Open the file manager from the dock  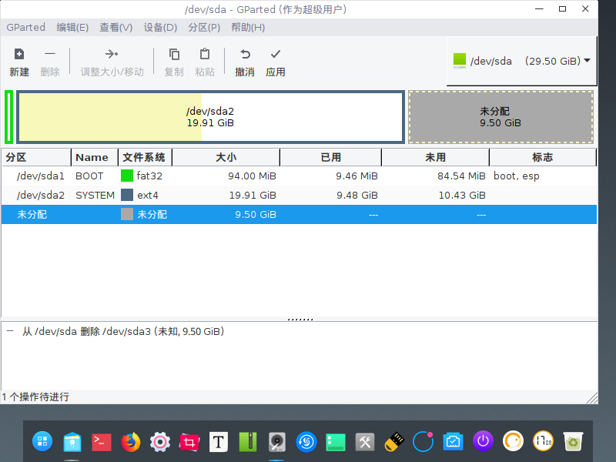tap(72, 441)
